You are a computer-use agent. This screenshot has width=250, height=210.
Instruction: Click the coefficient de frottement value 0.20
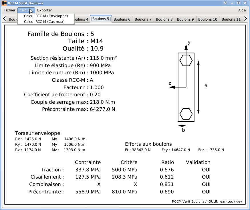pyautogui.click(x=95, y=95)
